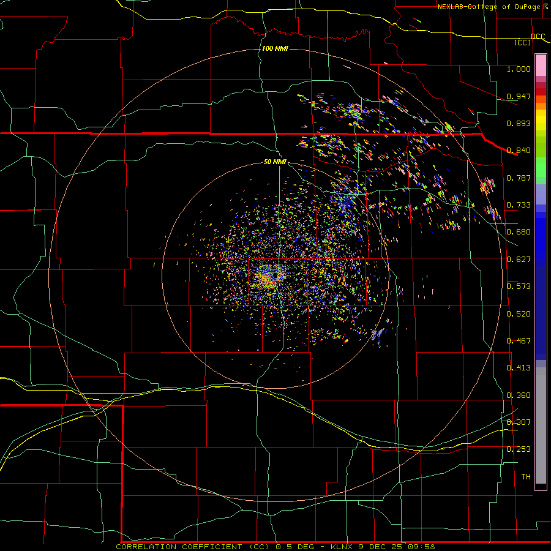This screenshot has width=551, height=551.
Task: Click the 0.947 scale value
Action: pyautogui.click(x=519, y=96)
